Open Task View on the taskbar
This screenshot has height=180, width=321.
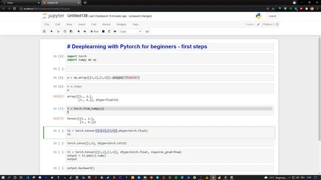coord(21,177)
